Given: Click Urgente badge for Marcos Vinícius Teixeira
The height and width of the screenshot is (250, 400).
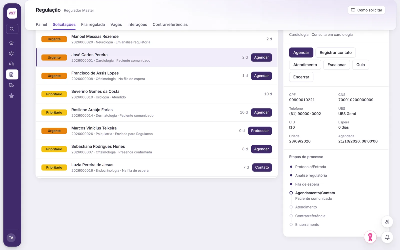Looking at the screenshot, I should pyautogui.click(x=54, y=131).
